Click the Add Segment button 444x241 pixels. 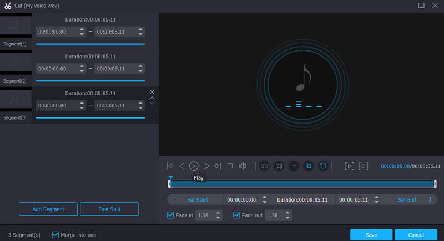(x=48, y=209)
